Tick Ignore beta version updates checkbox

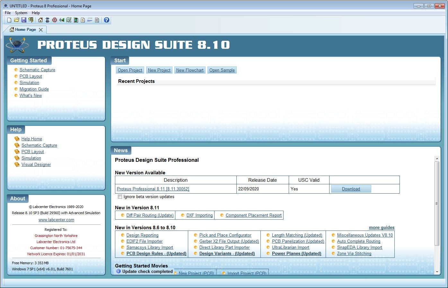(x=120, y=197)
